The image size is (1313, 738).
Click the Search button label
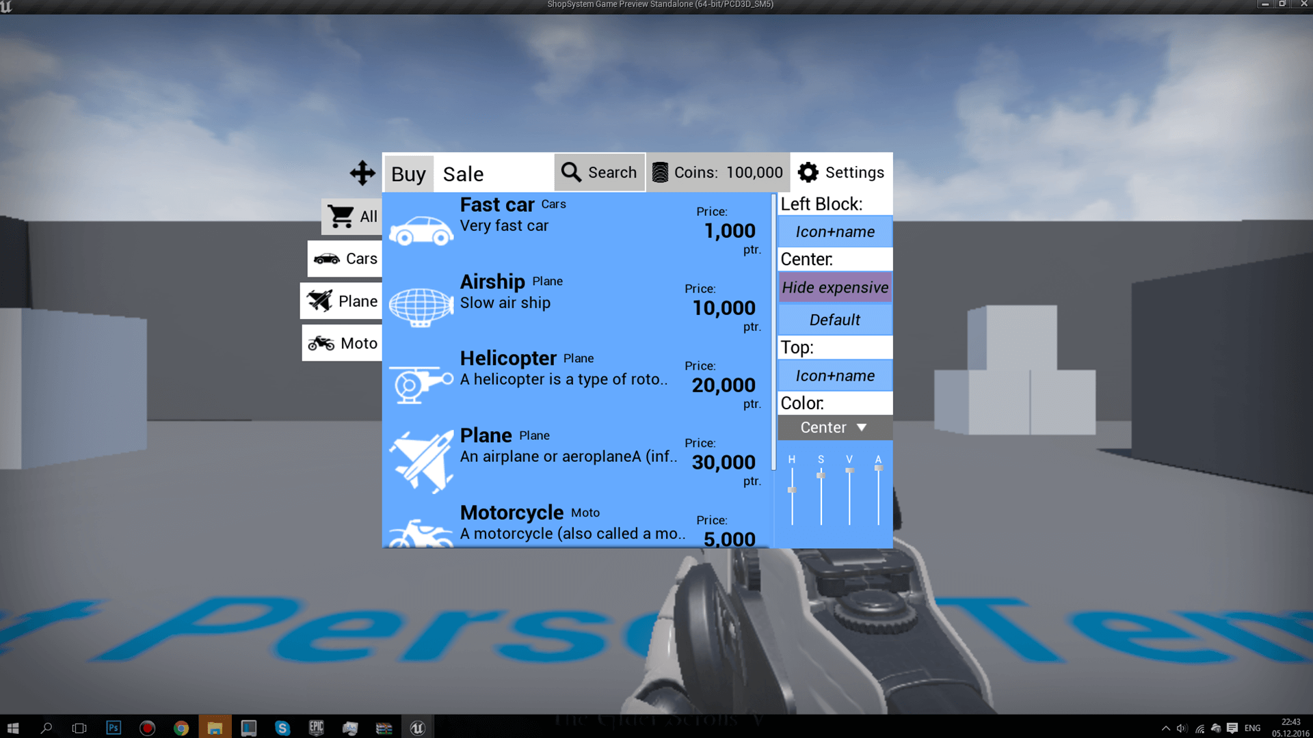pyautogui.click(x=612, y=172)
